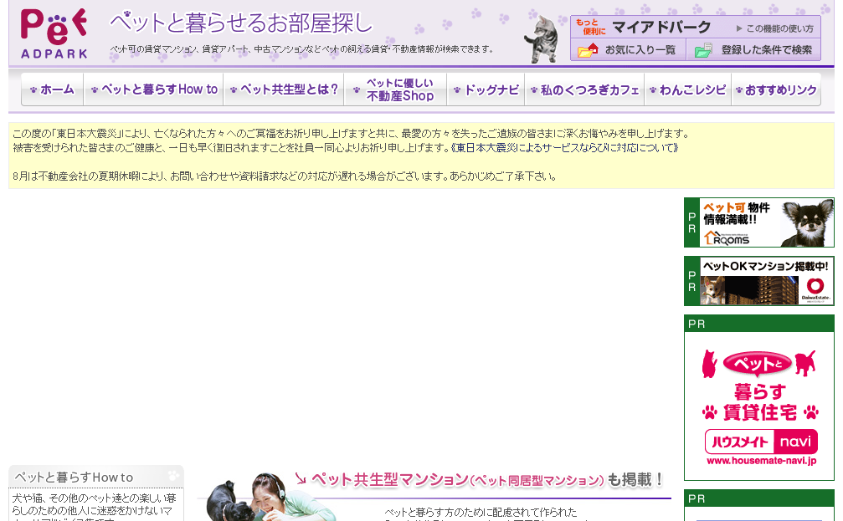Image resolution: width=843 pixels, height=521 pixels.
Task: Go to ホーム in the navigation bar
Action: click(52, 89)
